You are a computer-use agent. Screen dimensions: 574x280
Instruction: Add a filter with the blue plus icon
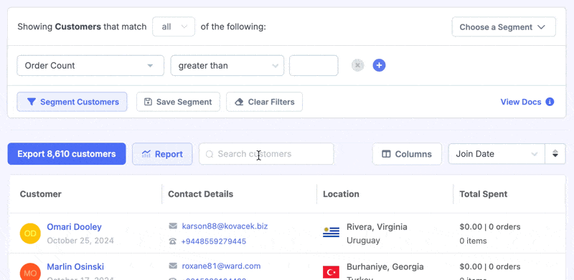tap(379, 65)
